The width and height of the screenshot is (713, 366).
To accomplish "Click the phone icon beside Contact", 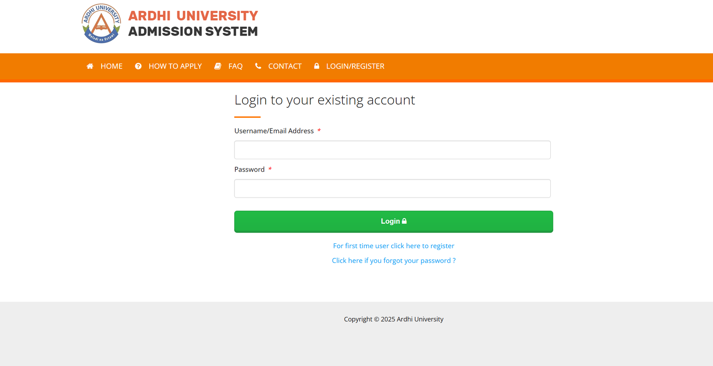I will tap(258, 66).
